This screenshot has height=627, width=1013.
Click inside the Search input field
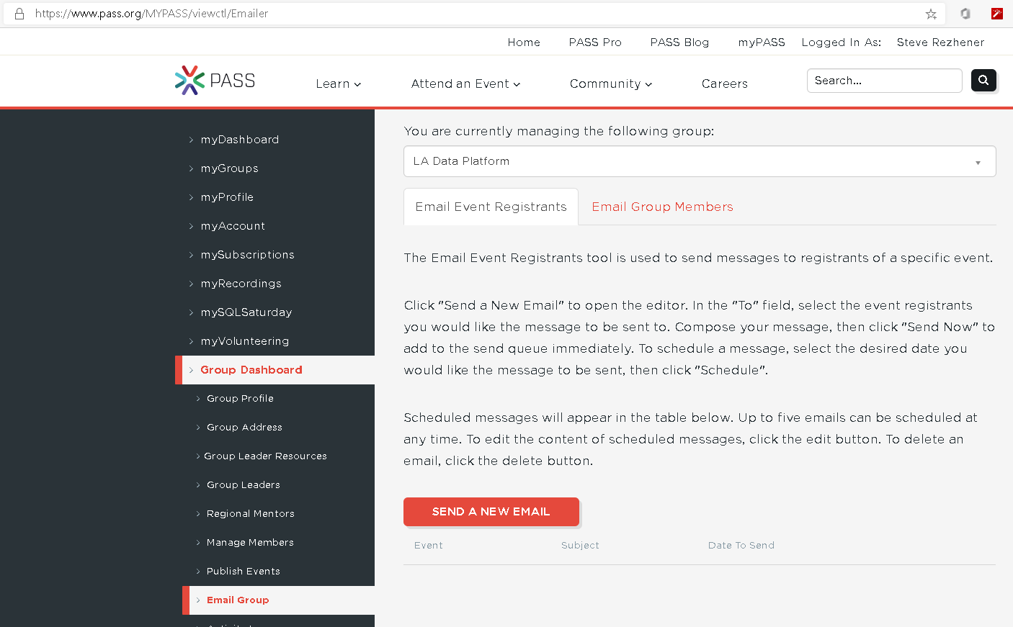coord(884,80)
